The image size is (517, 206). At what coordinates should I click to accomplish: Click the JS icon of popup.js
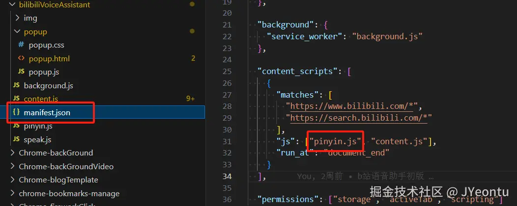pyautogui.click(x=21, y=72)
